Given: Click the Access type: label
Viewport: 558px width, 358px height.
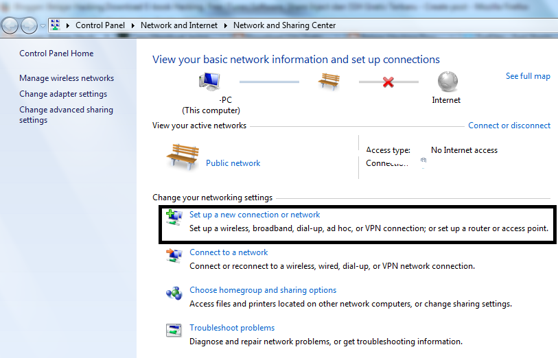Looking at the screenshot, I should 388,150.
